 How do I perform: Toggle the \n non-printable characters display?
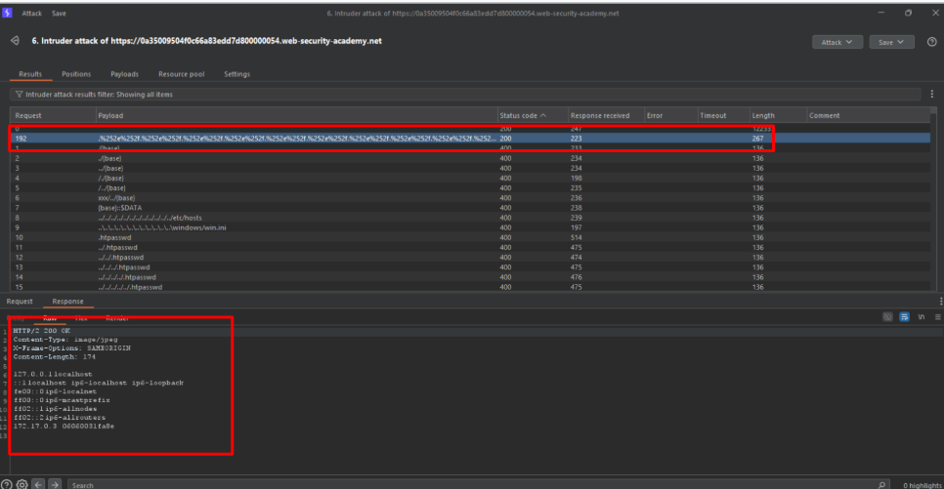[x=921, y=317]
